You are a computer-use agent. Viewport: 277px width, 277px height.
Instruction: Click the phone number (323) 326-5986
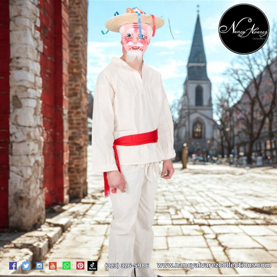[x=127, y=266]
